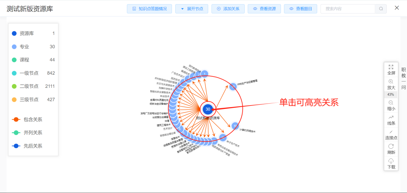Select the 线条 line style icon

point(391,119)
